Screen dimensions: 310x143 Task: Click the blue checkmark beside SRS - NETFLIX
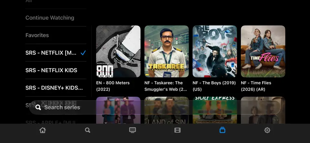point(83,53)
